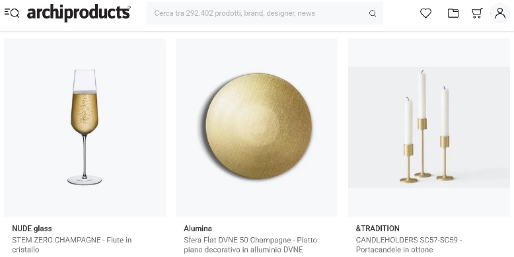Visit the Alumina brand link

tap(198, 229)
